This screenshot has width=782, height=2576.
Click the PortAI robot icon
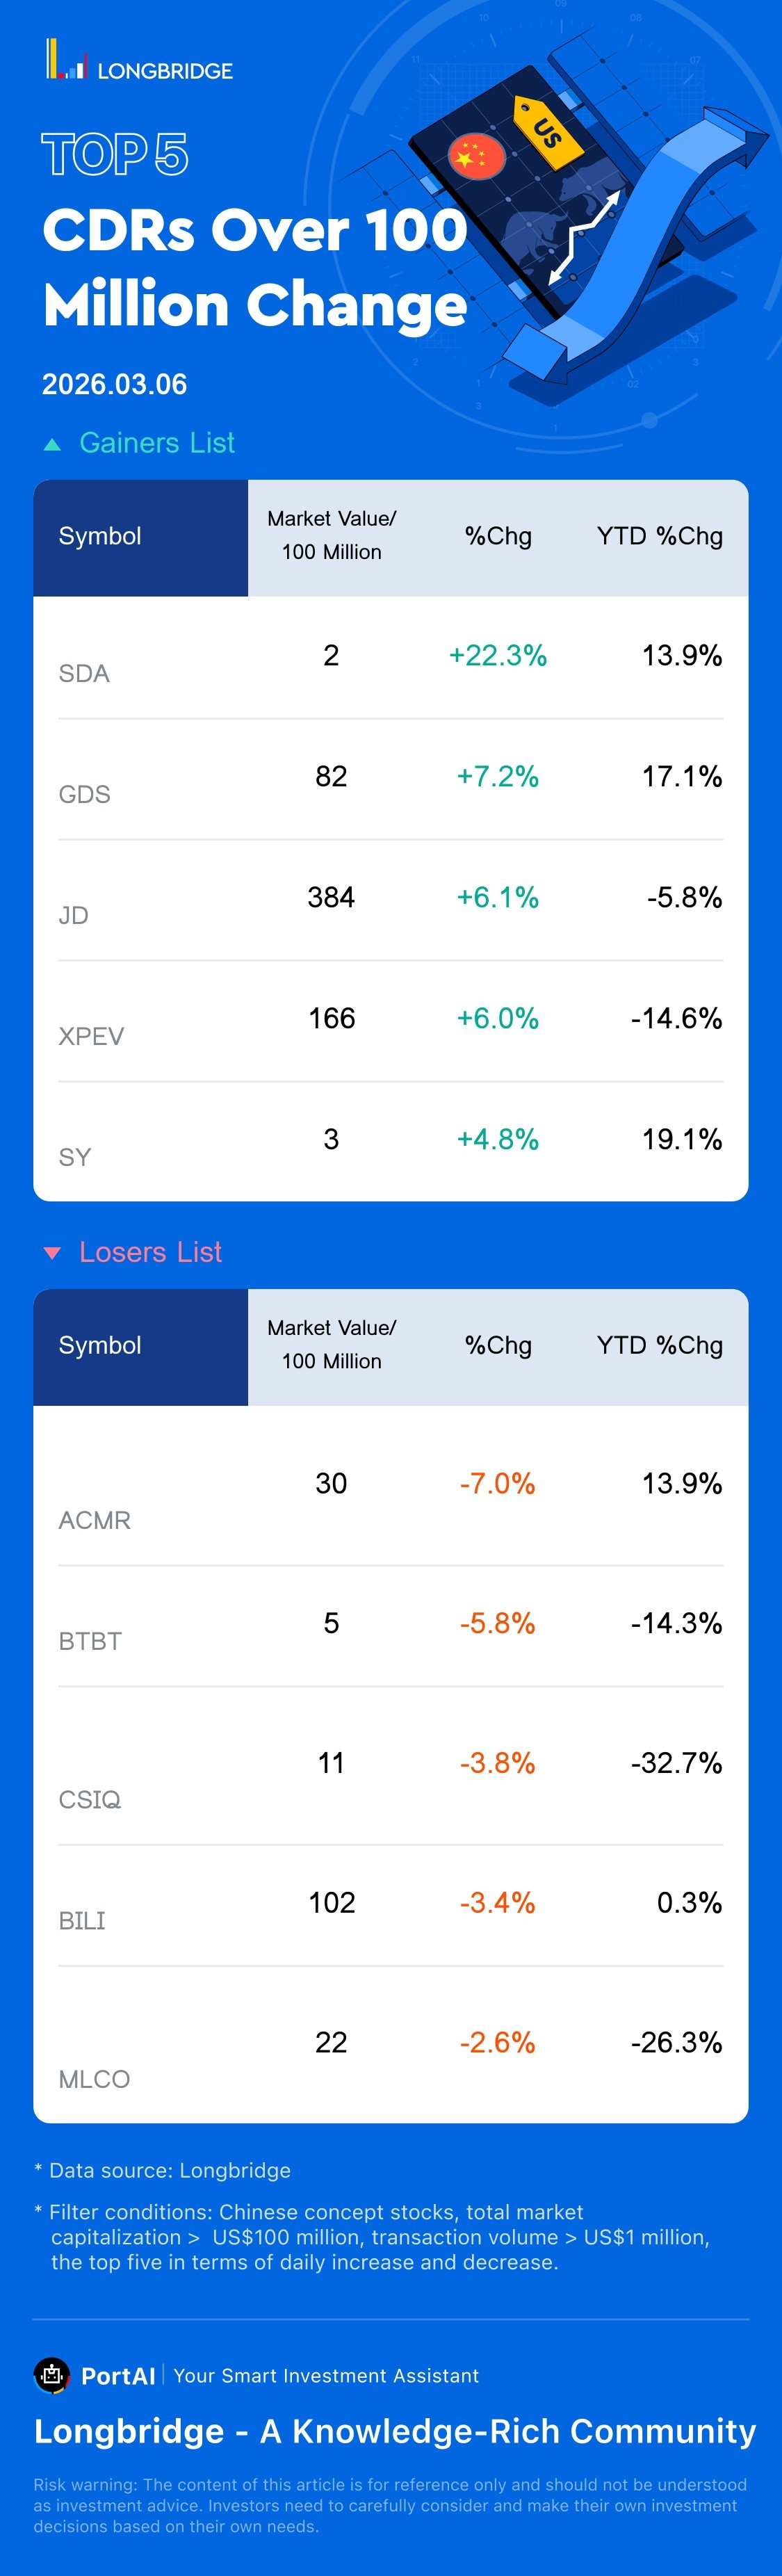point(52,2375)
